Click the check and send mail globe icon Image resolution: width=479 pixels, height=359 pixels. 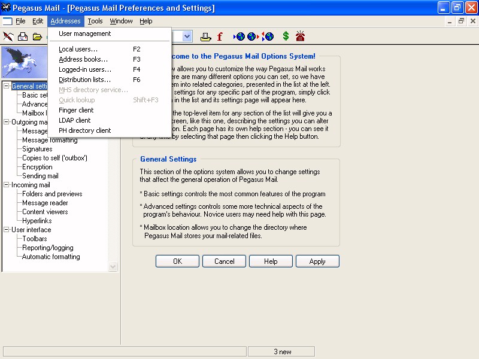[268, 36]
